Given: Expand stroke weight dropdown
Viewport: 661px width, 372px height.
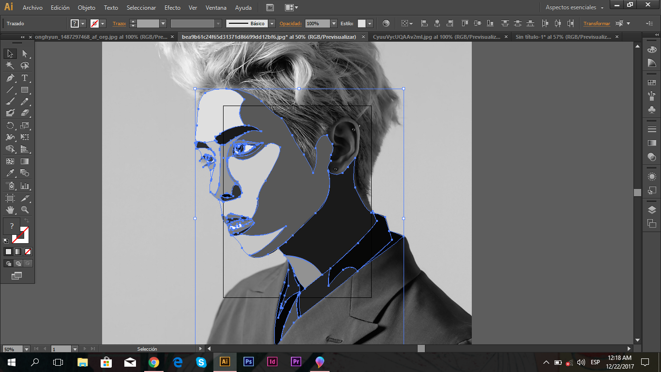Looking at the screenshot, I should [163, 23].
